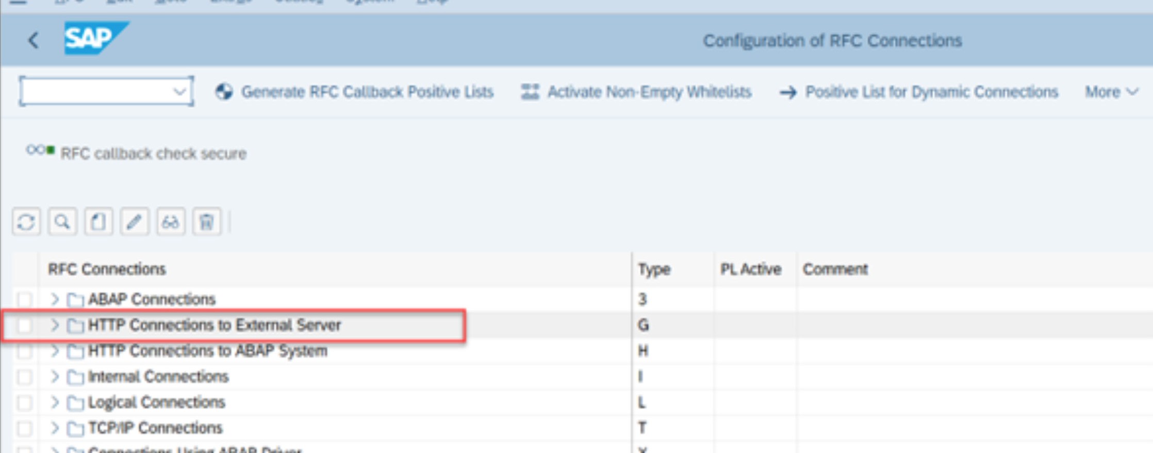Click the Configuration of RFC Connections title

832,41
